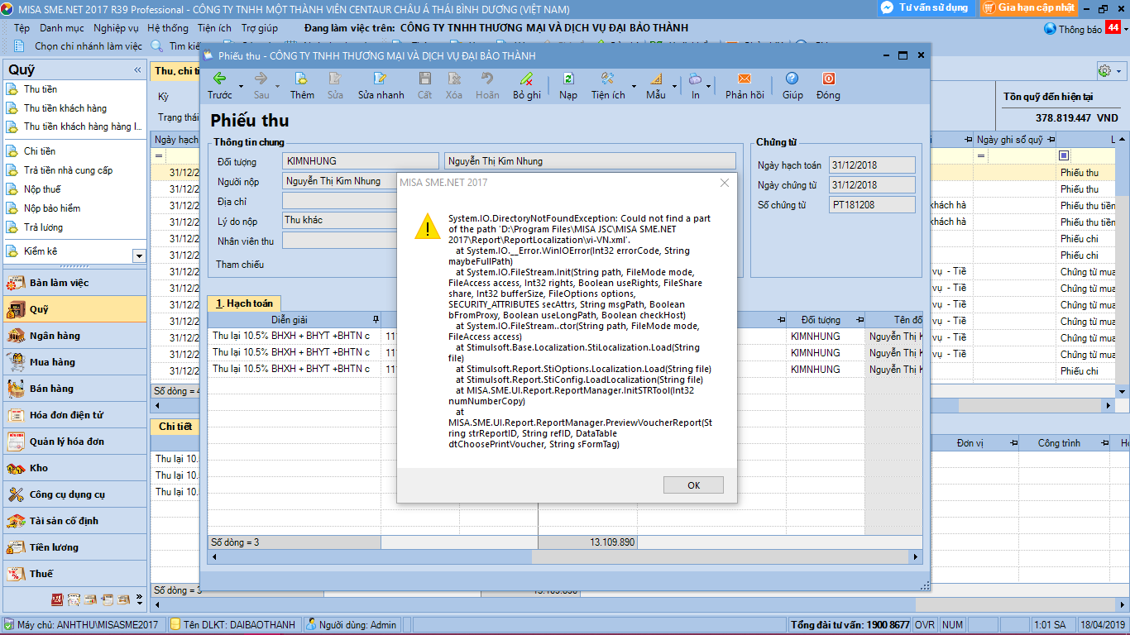Click the Giúp help icon
1130x635 pixels.
coord(792,79)
